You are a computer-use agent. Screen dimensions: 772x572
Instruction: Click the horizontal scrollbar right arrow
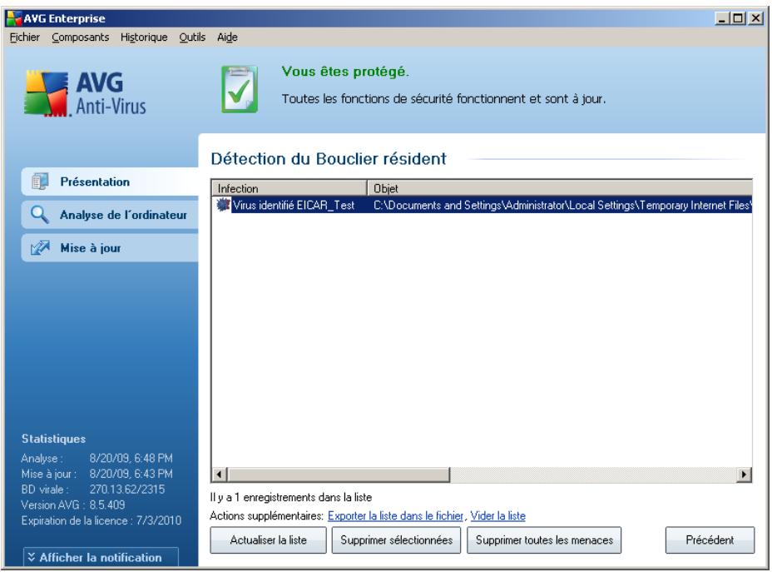tap(744, 475)
